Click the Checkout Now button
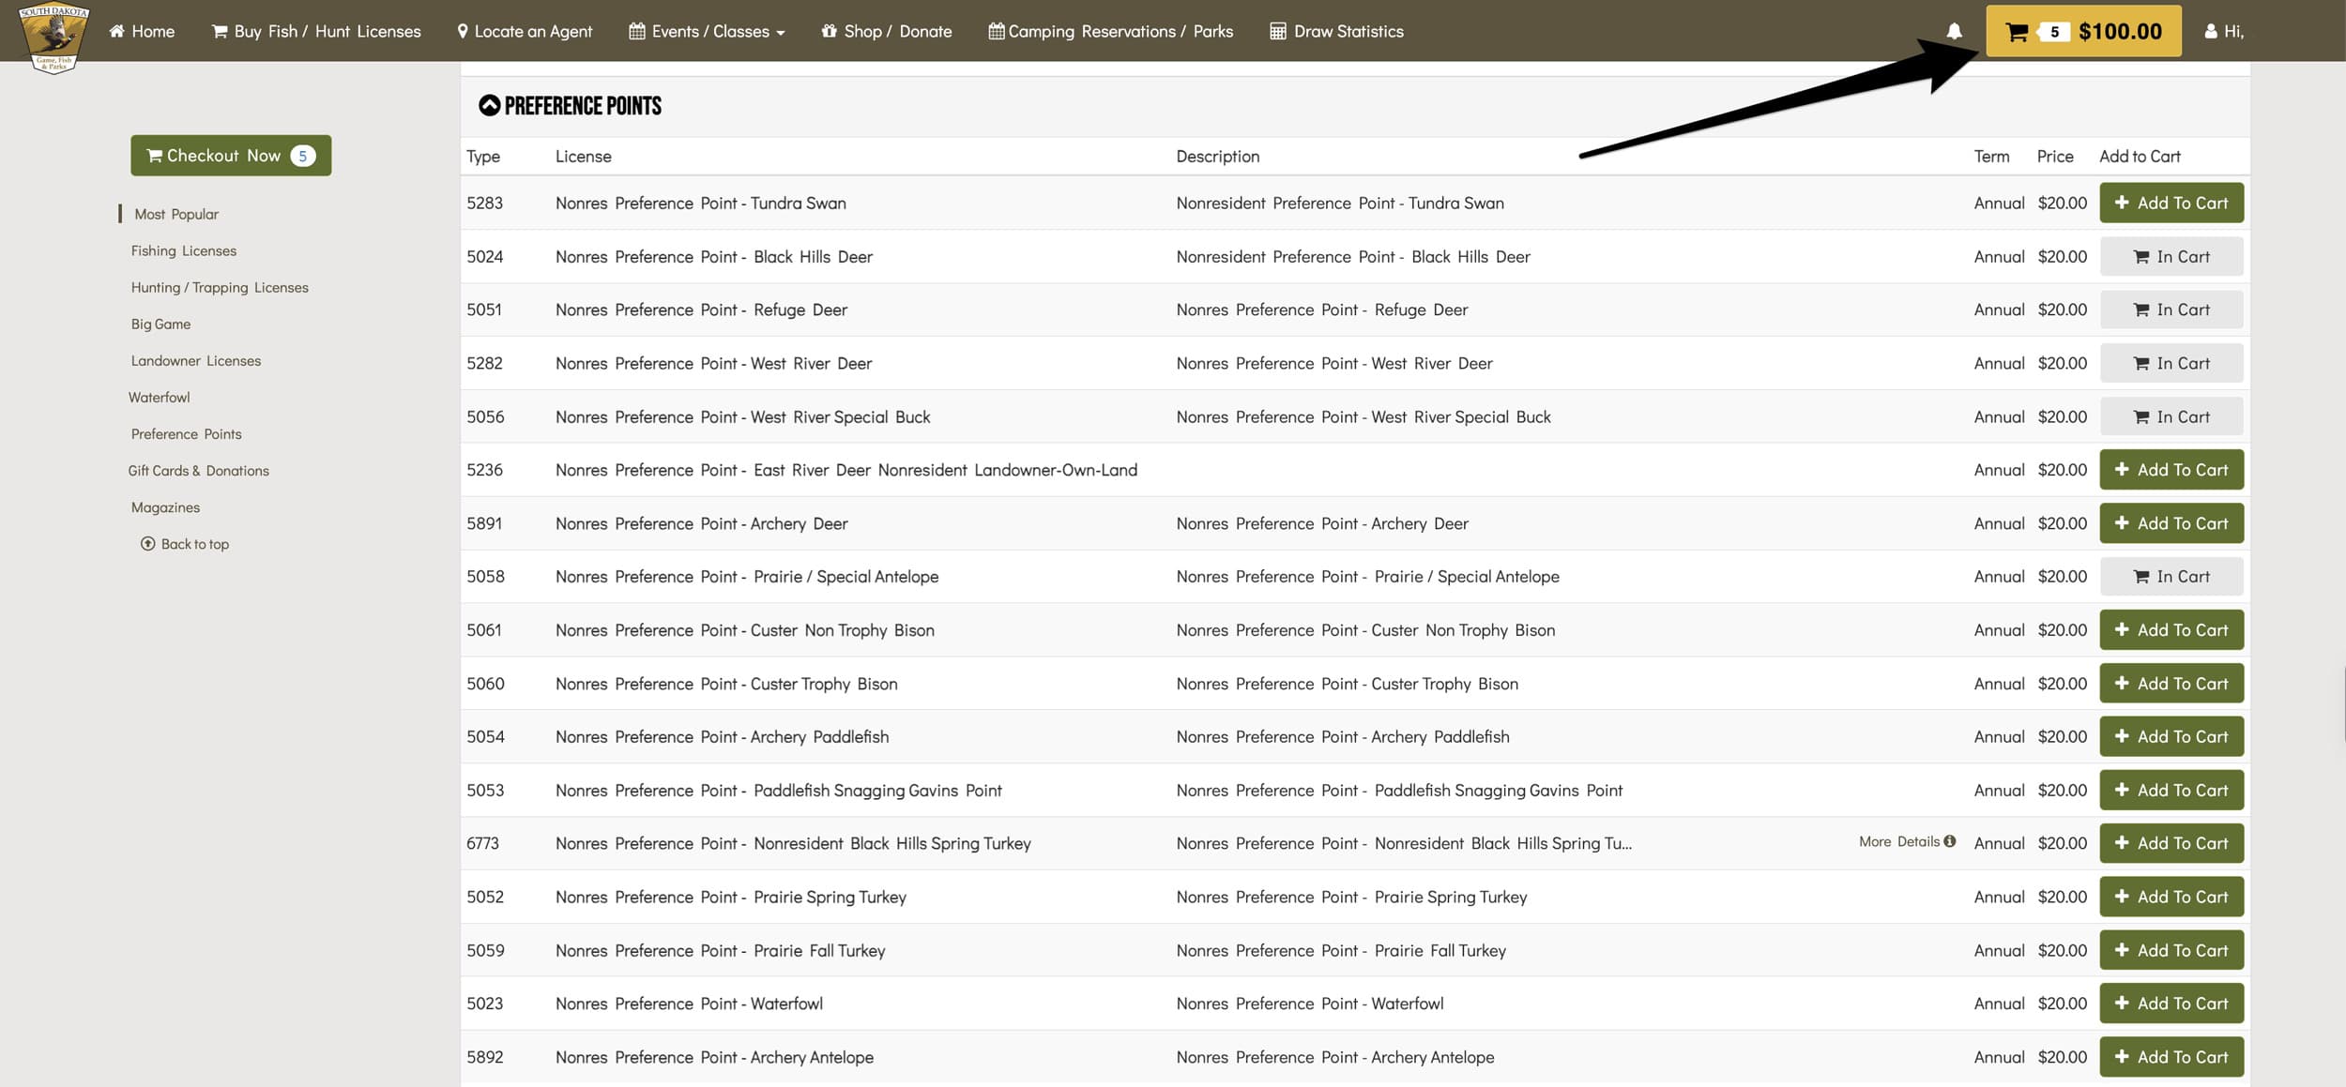Image resolution: width=2346 pixels, height=1087 pixels. 231,156
